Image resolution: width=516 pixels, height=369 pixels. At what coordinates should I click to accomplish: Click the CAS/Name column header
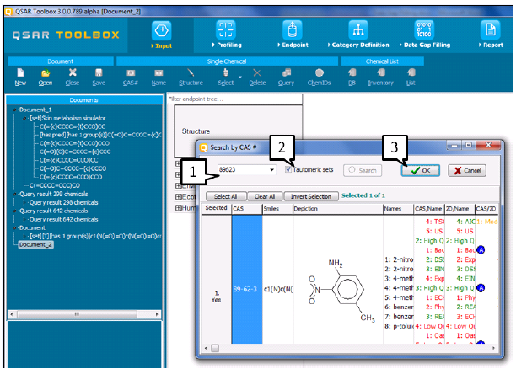click(x=429, y=208)
